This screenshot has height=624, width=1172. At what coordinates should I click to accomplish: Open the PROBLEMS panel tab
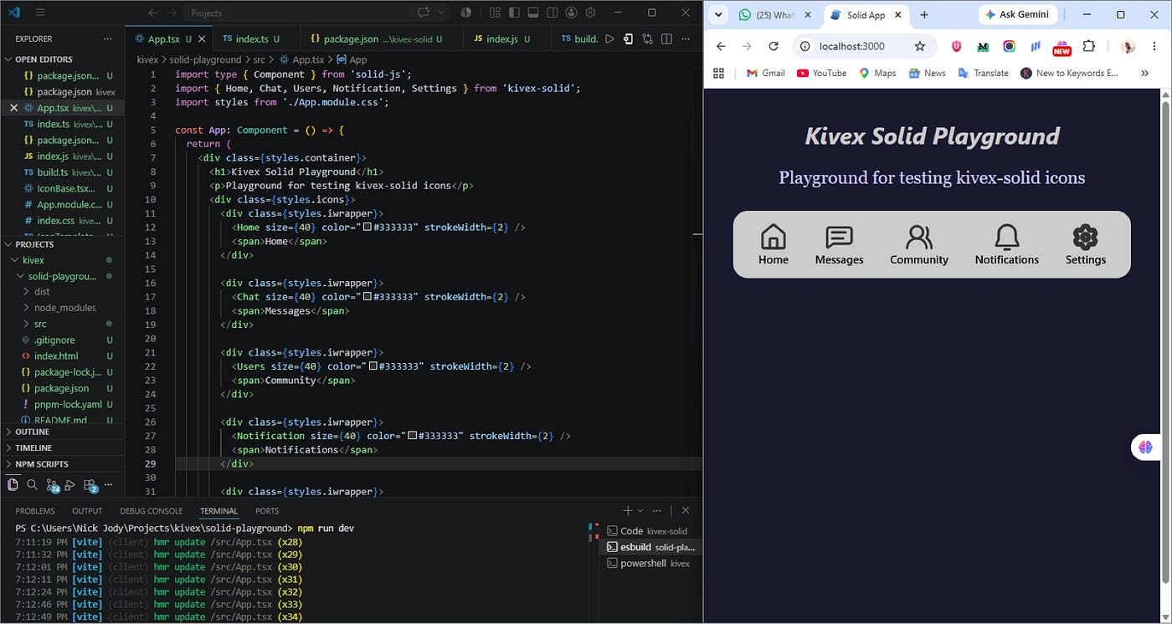[x=35, y=511]
